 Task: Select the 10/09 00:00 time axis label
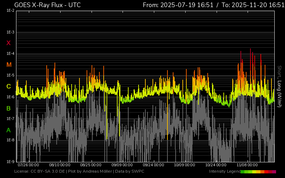tap(185, 165)
